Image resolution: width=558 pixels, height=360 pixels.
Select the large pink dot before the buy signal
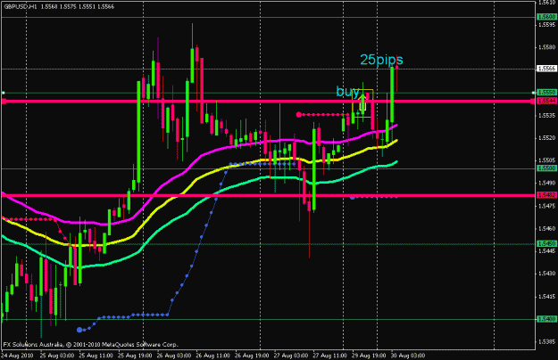(299, 114)
